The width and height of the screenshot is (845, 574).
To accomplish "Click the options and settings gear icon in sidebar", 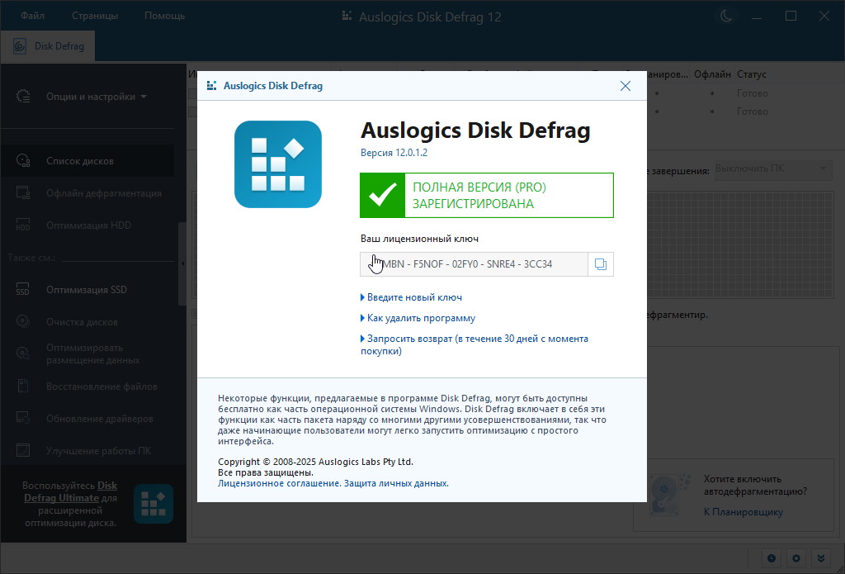I will [23, 97].
